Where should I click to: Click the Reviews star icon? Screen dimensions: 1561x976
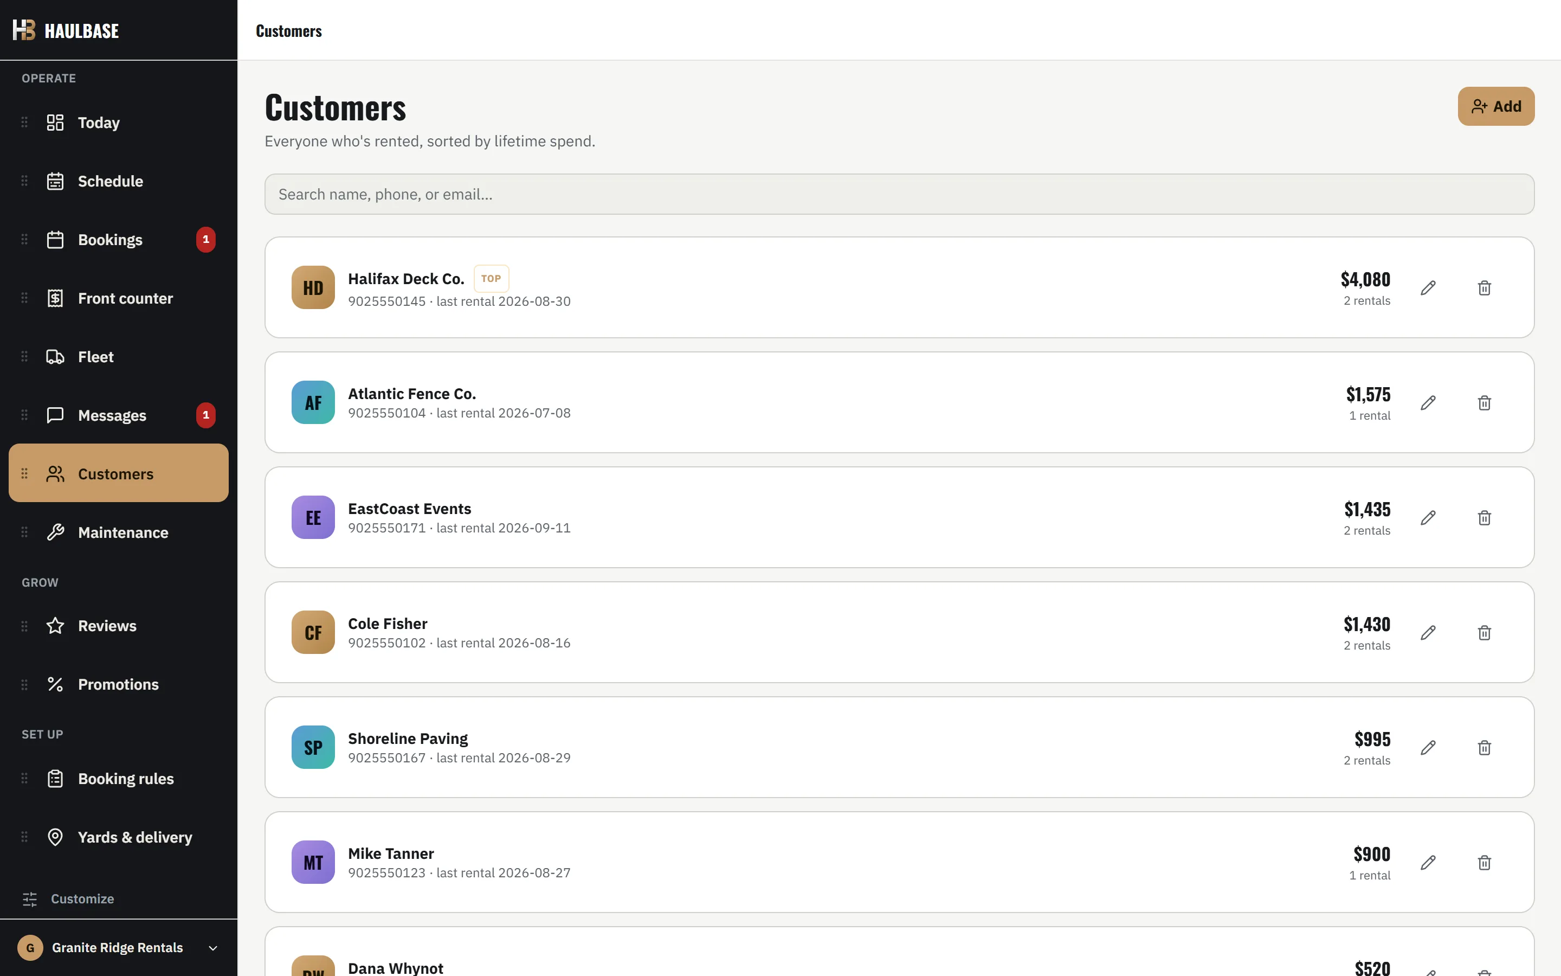point(55,626)
